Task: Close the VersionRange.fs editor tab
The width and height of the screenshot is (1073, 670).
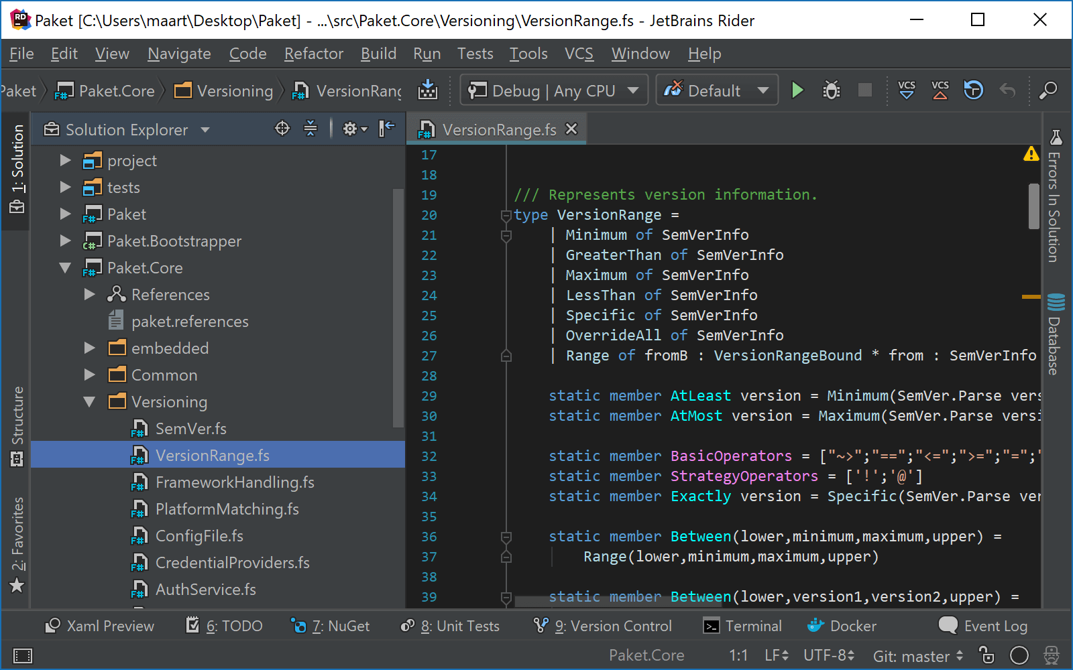Action: coord(571,129)
